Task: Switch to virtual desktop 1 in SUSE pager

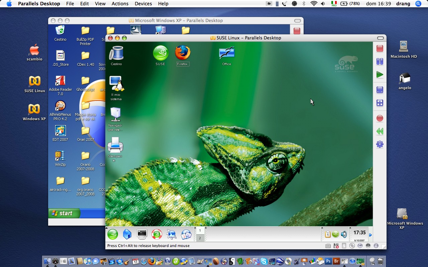Action: 200,231
